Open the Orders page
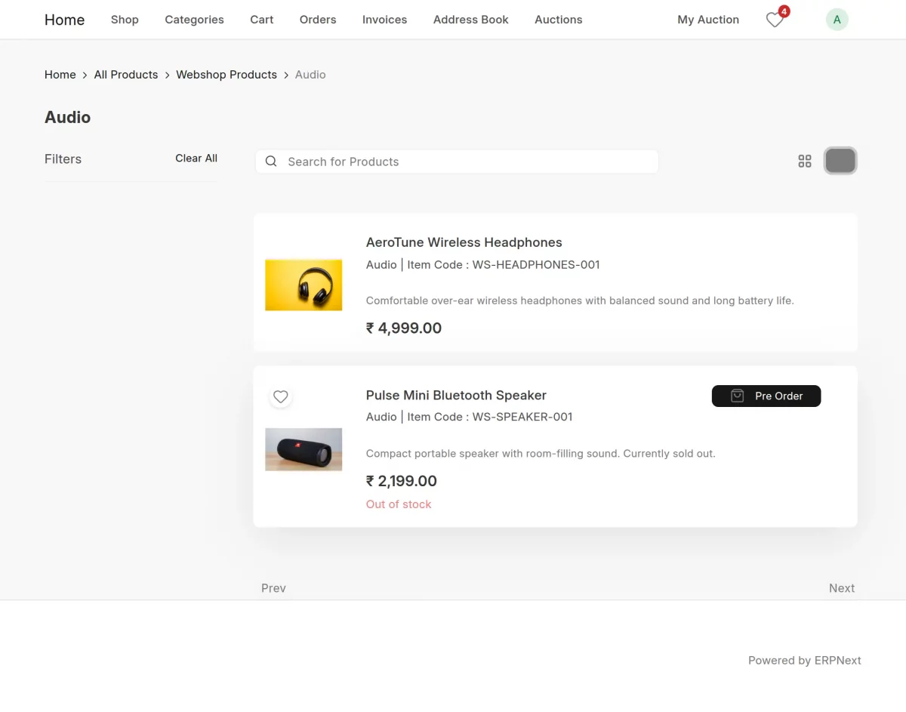The image size is (906, 712). (318, 20)
